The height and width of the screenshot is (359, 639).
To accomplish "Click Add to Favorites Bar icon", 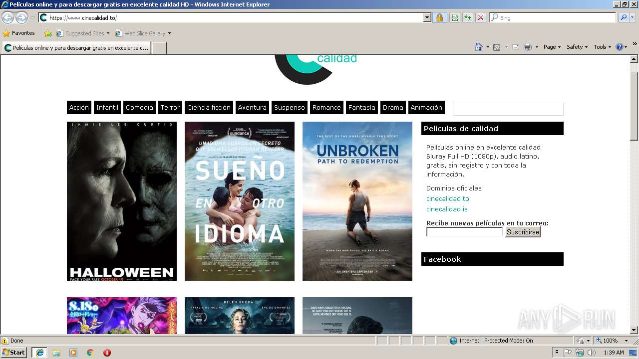I will pos(48,33).
